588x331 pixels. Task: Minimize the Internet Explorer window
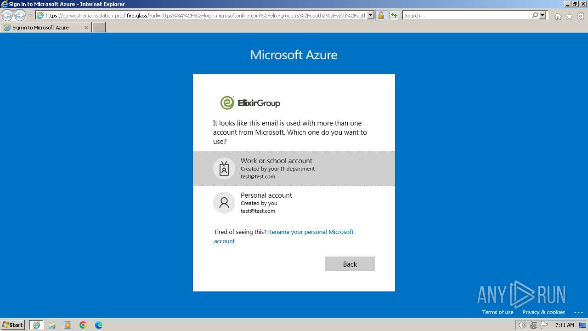tap(567, 4)
